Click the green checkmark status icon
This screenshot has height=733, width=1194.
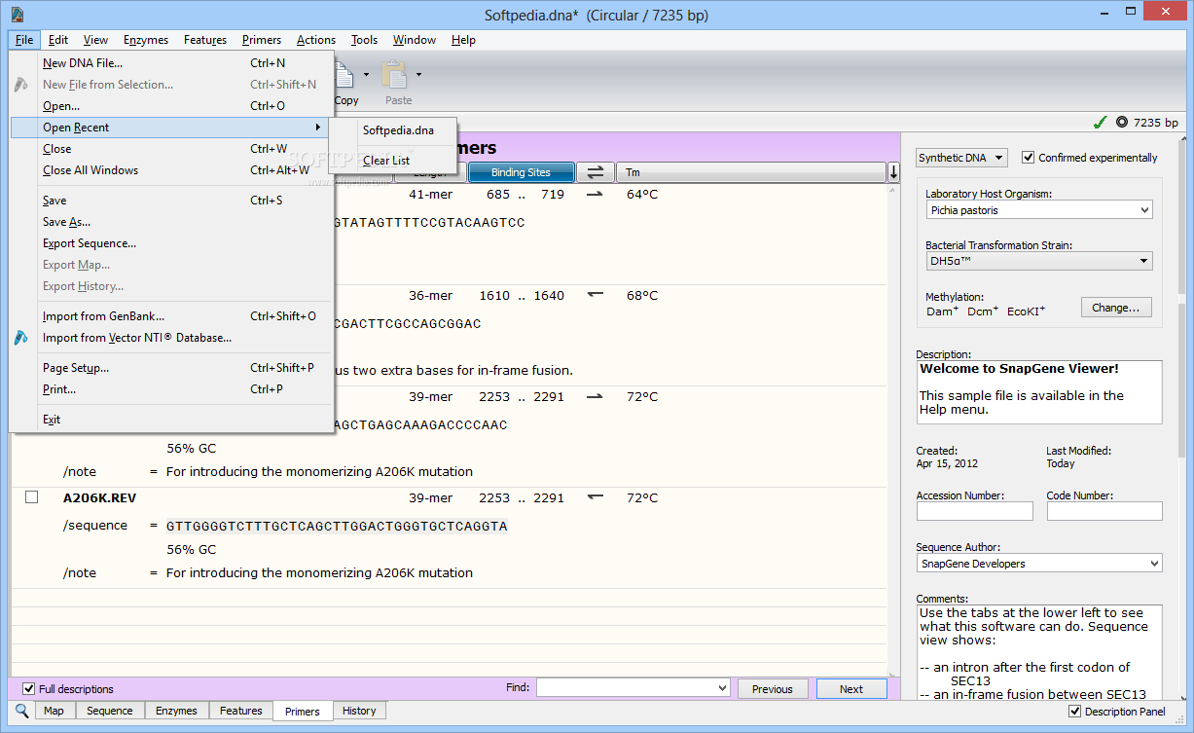[1100, 123]
